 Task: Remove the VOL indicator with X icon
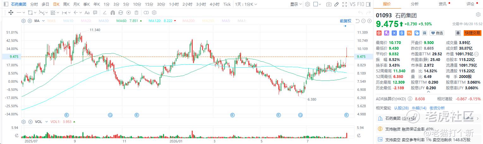coord(30,121)
